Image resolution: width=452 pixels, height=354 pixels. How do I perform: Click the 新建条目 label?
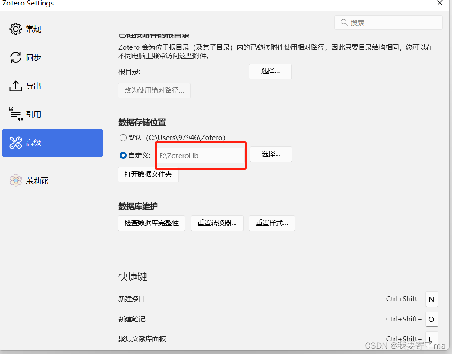[132, 299]
